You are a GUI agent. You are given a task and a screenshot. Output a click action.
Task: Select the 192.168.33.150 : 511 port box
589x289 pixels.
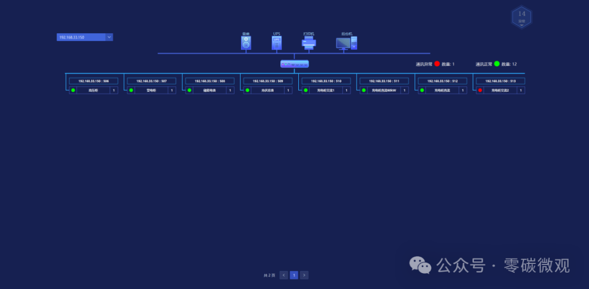click(x=384, y=81)
